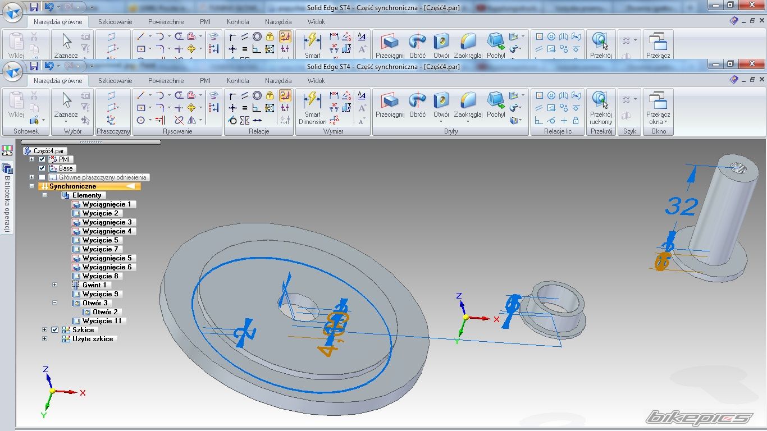Click the Zaznacz (select) arrow tool in the lower ribbon
This screenshot has width=767, height=431.
tap(66, 105)
